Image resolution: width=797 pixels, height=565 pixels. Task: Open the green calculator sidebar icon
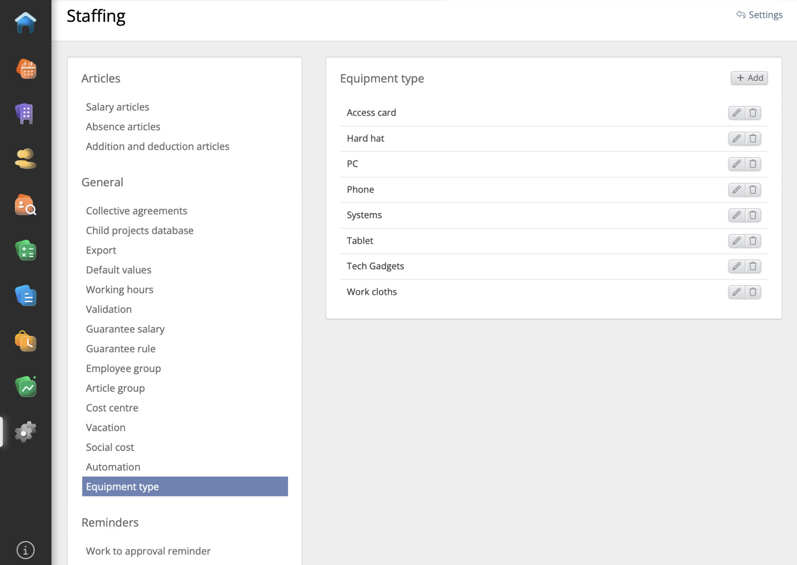(26, 250)
